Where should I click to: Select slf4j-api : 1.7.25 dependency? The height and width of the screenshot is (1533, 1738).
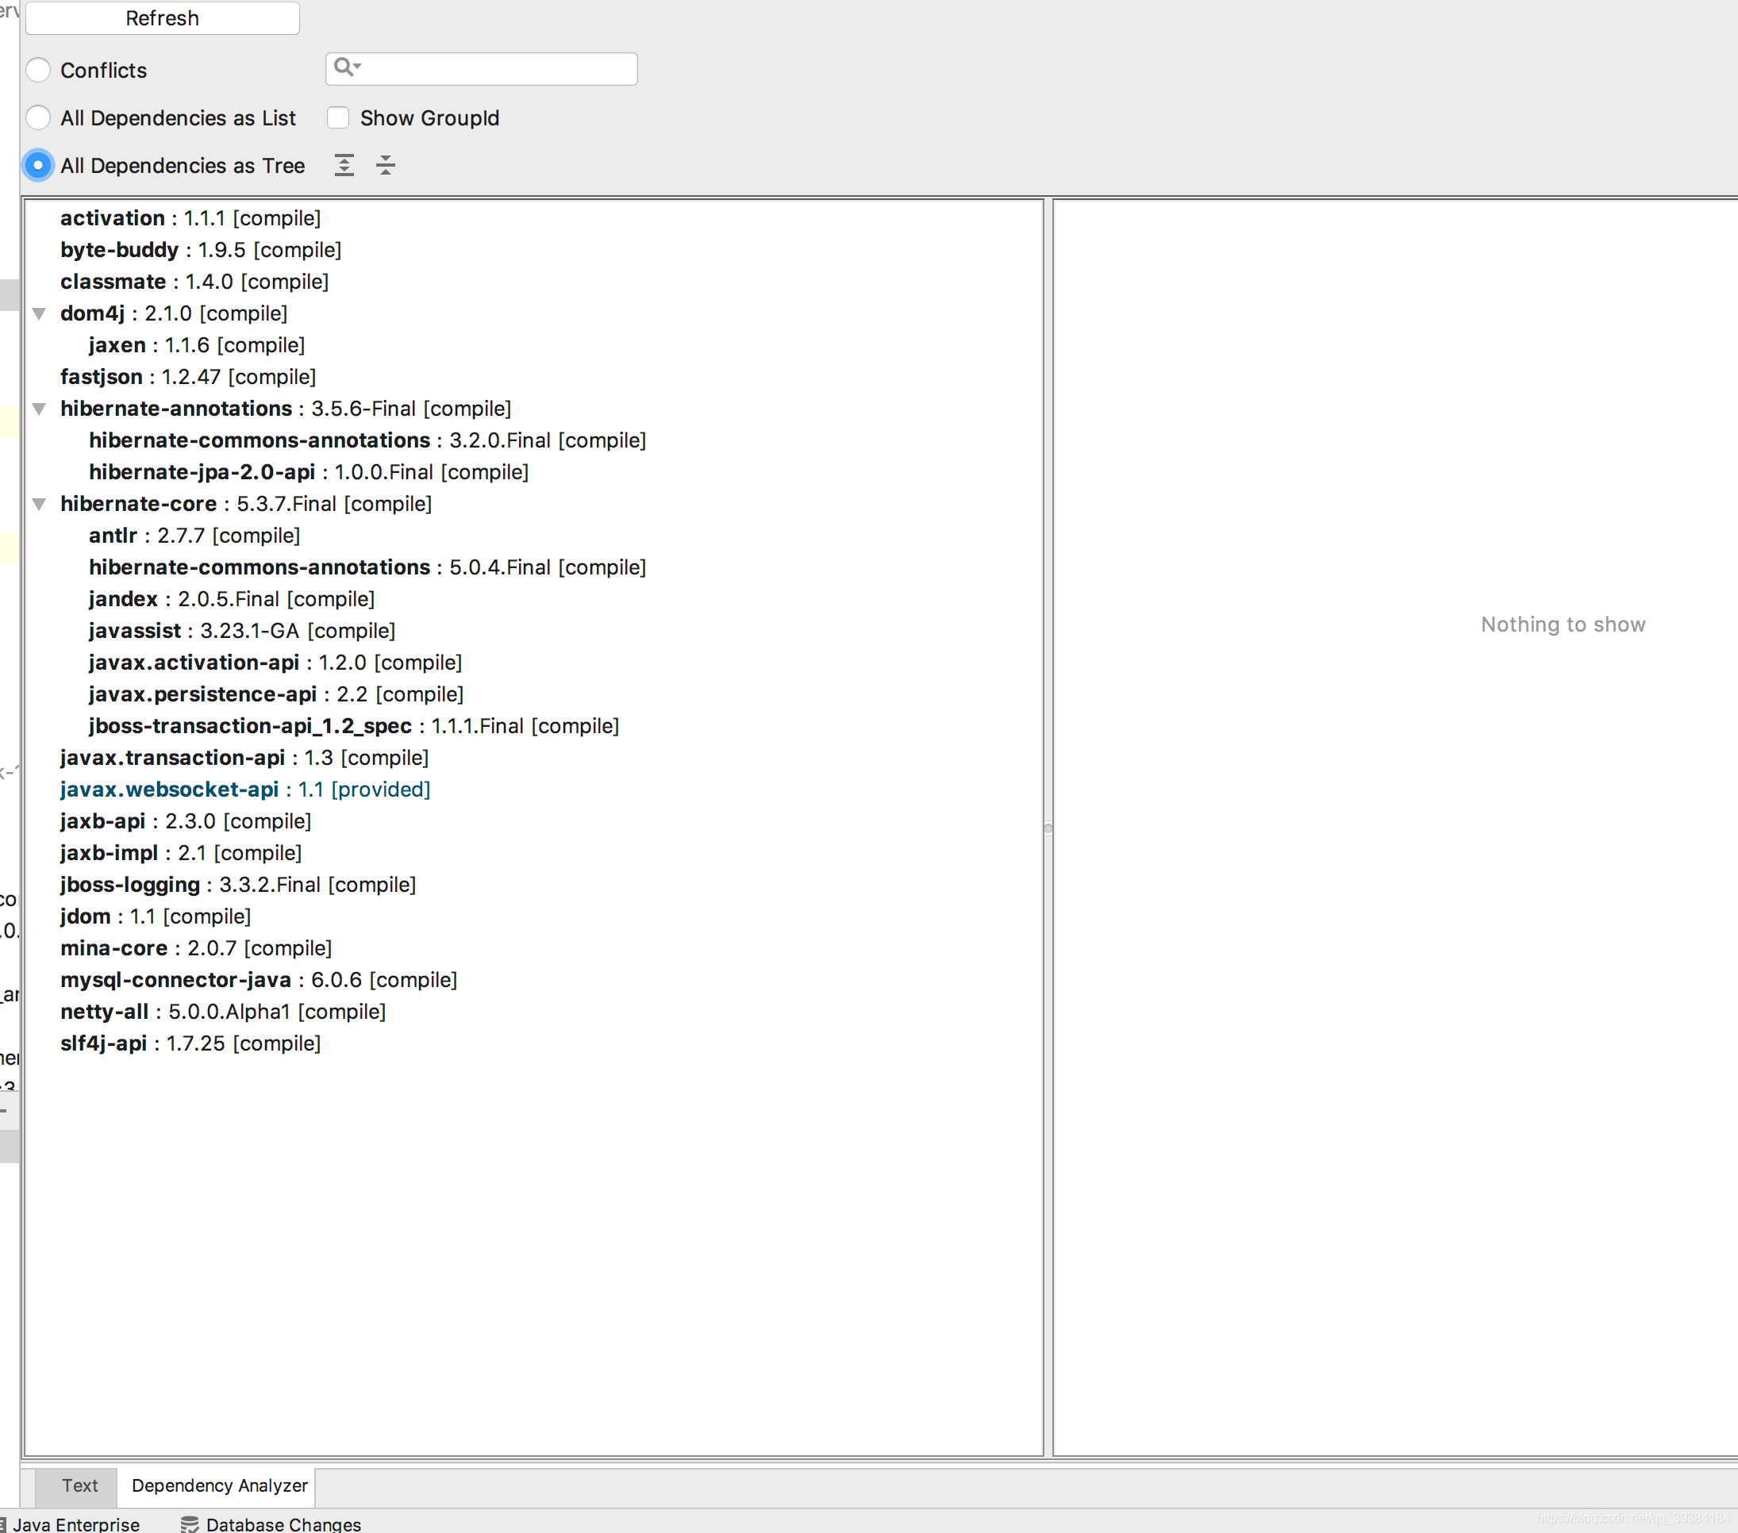click(x=190, y=1043)
